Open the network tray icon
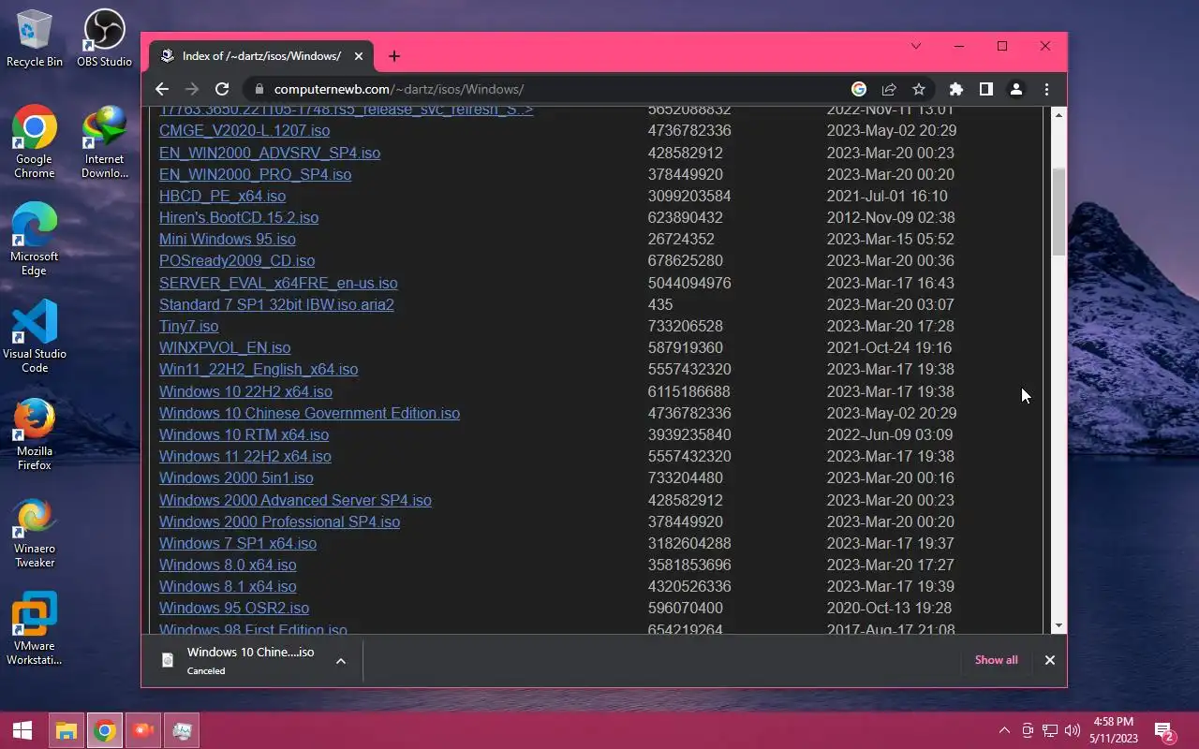The width and height of the screenshot is (1199, 749). [x=1050, y=730]
